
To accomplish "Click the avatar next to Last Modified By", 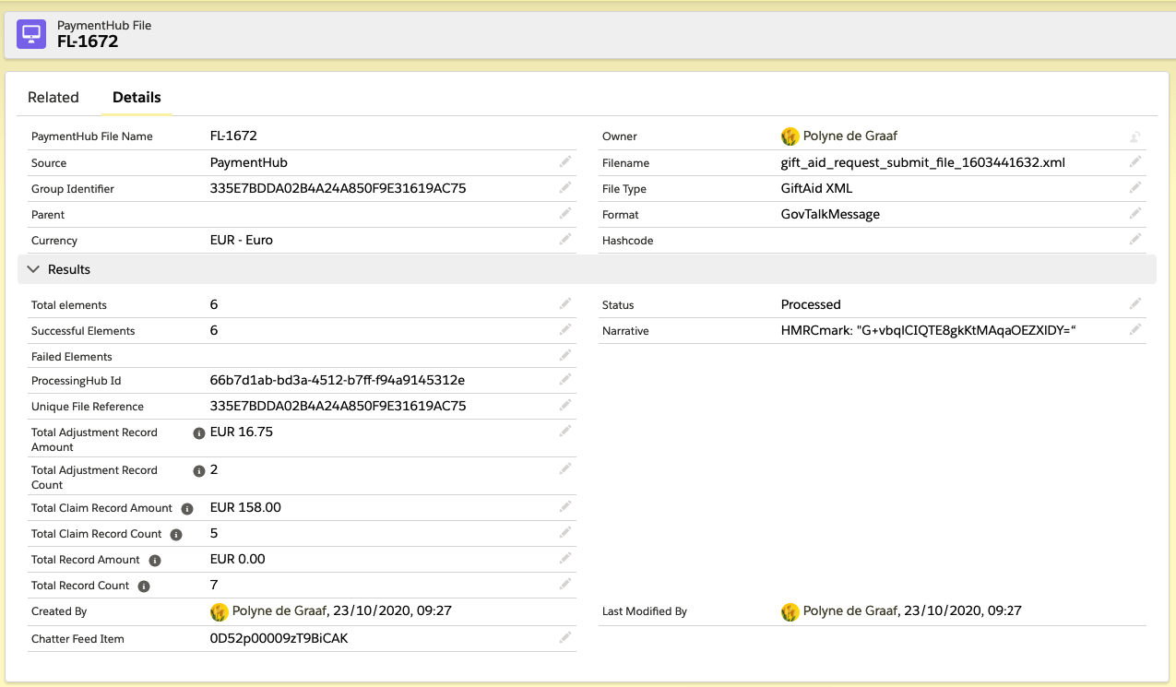I will tap(790, 610).
